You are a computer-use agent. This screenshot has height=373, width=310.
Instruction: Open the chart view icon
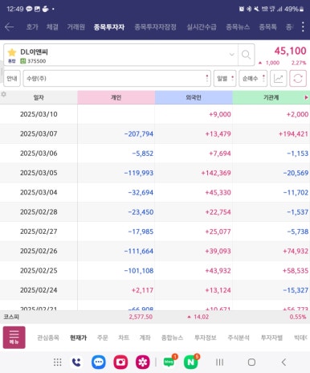(x=279, y=79)
